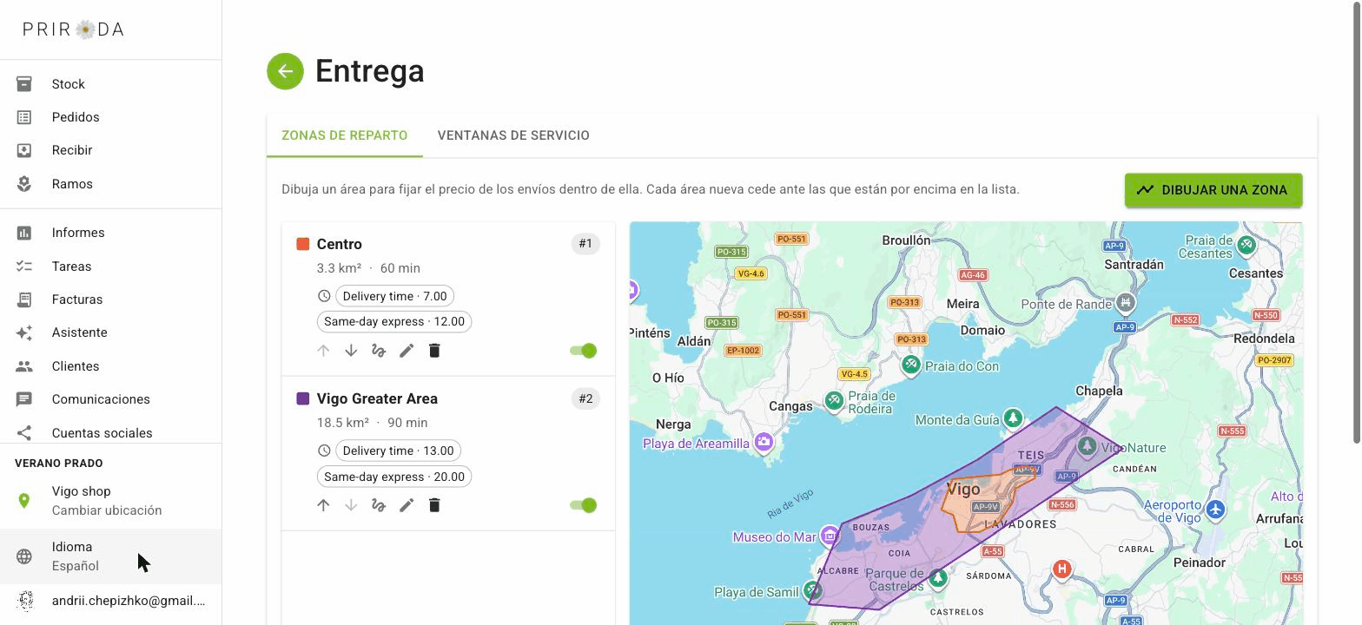Click the Idioma globe icon
This screenshot has height=625, width=1362.
click(x=24, y=556)
